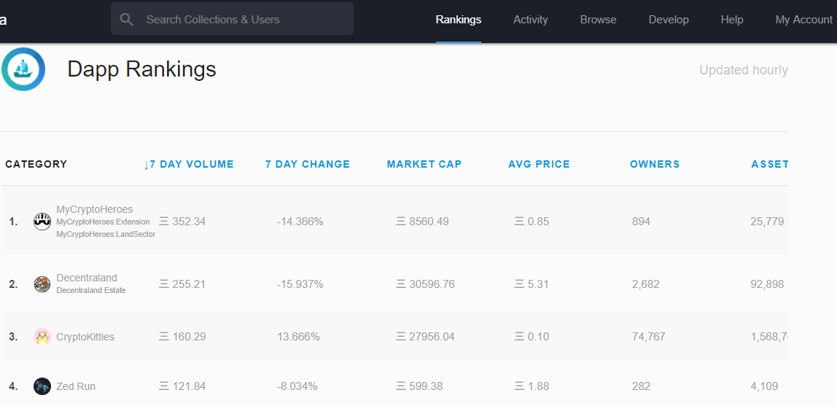837x406 pixels.
Task: Select the -8.034% change value
Action: click(x=297, y=386)
